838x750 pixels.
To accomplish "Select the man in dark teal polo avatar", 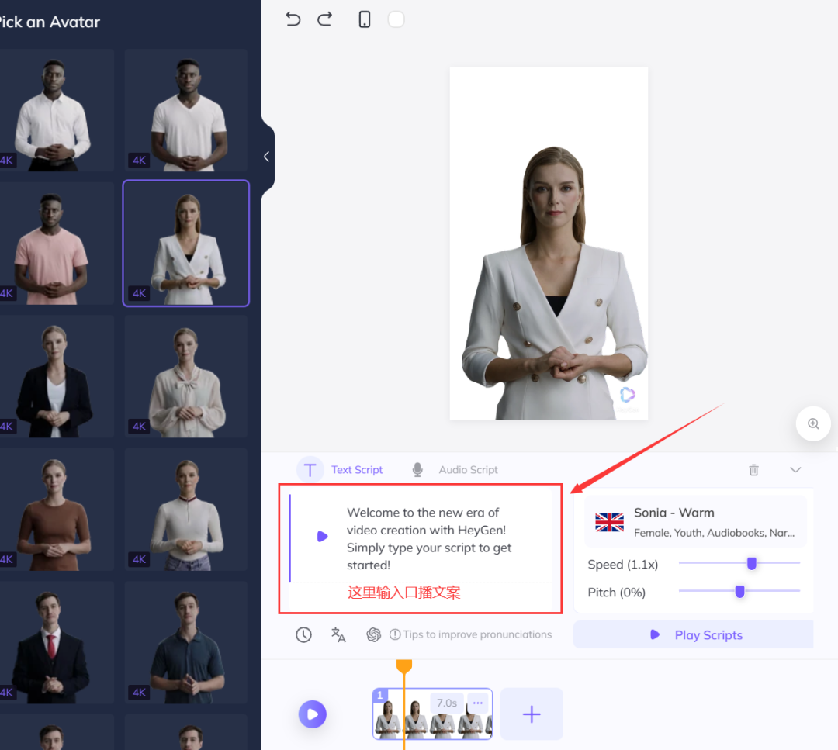I will [x=186, y=643].
